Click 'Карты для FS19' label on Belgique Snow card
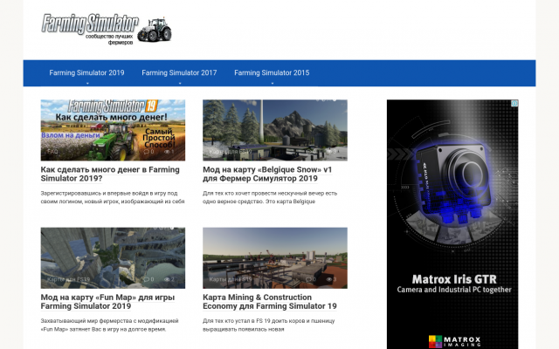 click(231, 151)
